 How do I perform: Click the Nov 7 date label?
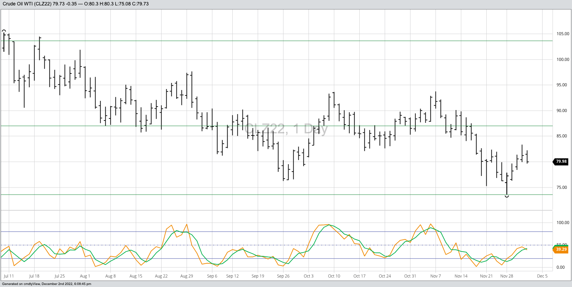(x=436, y=276)
